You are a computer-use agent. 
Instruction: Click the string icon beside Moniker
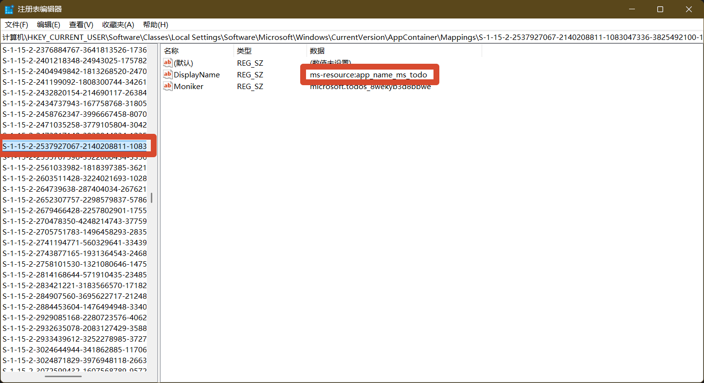click(168, 86)
